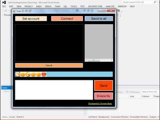This screenshot has width=160, height=120.
Task: Toggle the Messages filter in Error List
Action: click(x=133, y=92)
